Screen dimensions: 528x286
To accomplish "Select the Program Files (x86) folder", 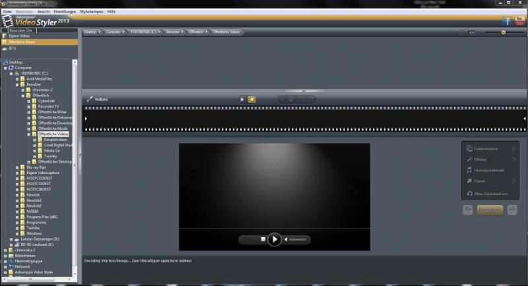I will click(42, 217).
